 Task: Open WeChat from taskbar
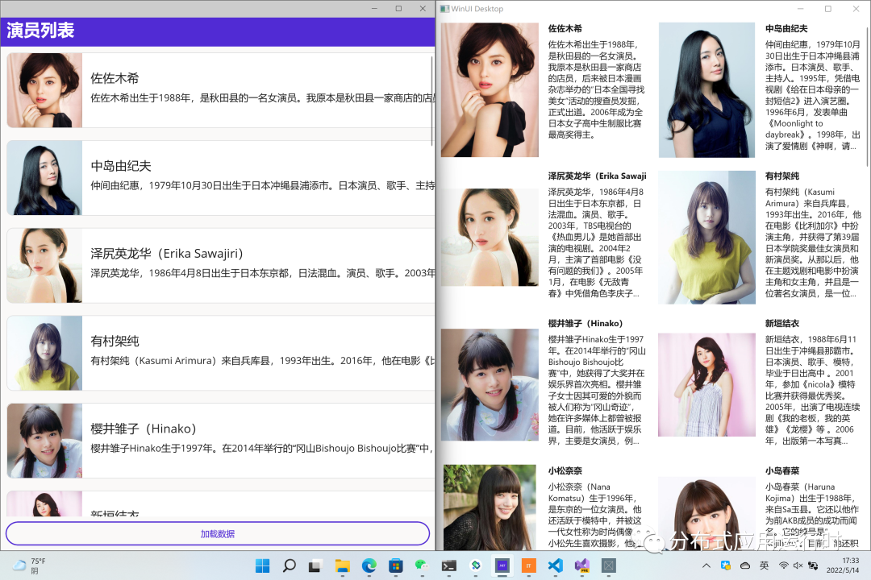pyautogui.click(x=422, y=565)
